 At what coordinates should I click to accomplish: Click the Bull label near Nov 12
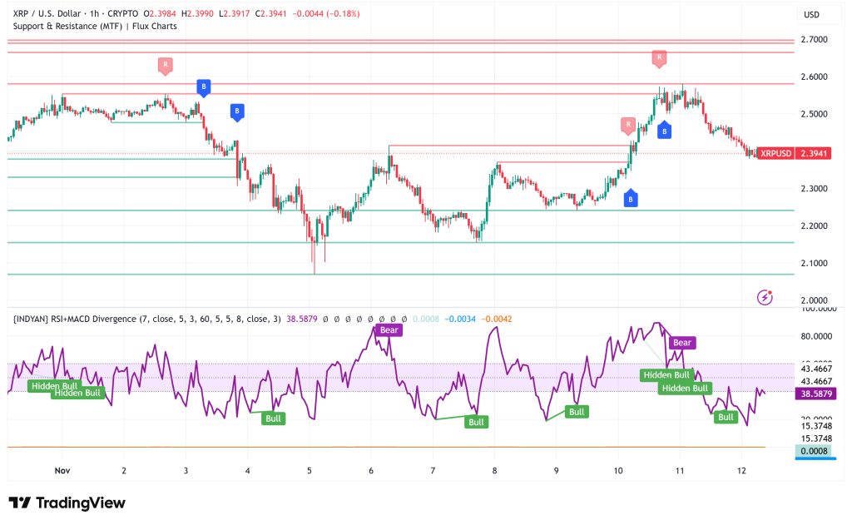click(726, 417)
